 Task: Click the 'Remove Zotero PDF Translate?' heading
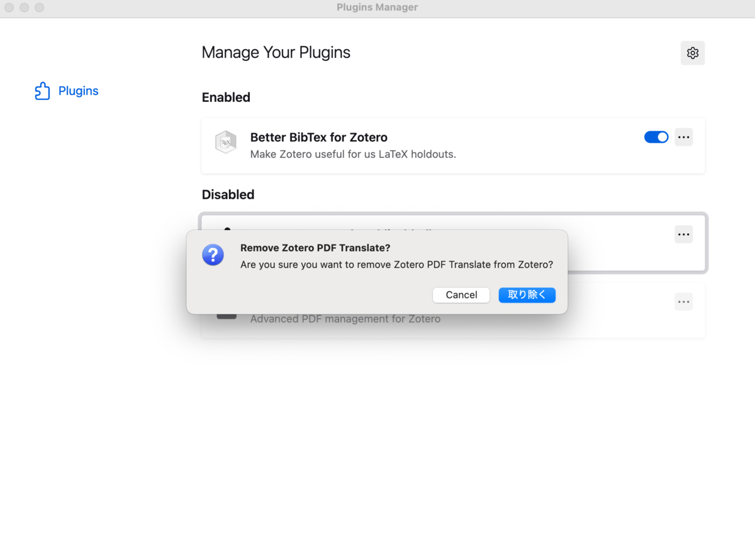point(315,248)
